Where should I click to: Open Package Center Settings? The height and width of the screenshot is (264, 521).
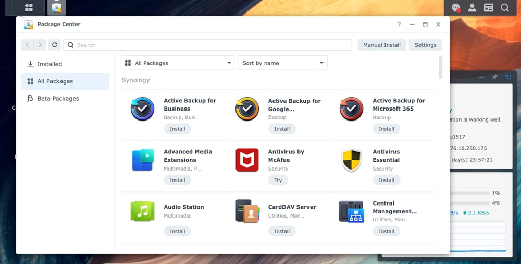[x=425, y=45]
